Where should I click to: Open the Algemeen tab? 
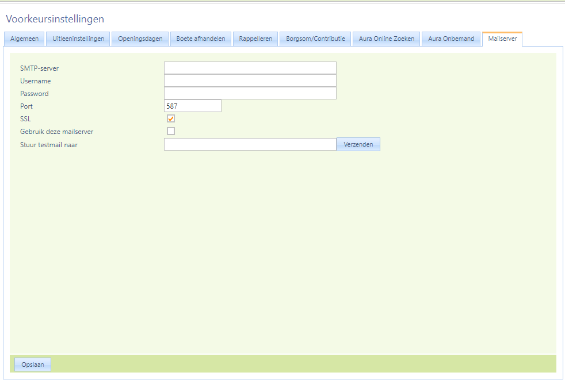(x=24, y=39)
